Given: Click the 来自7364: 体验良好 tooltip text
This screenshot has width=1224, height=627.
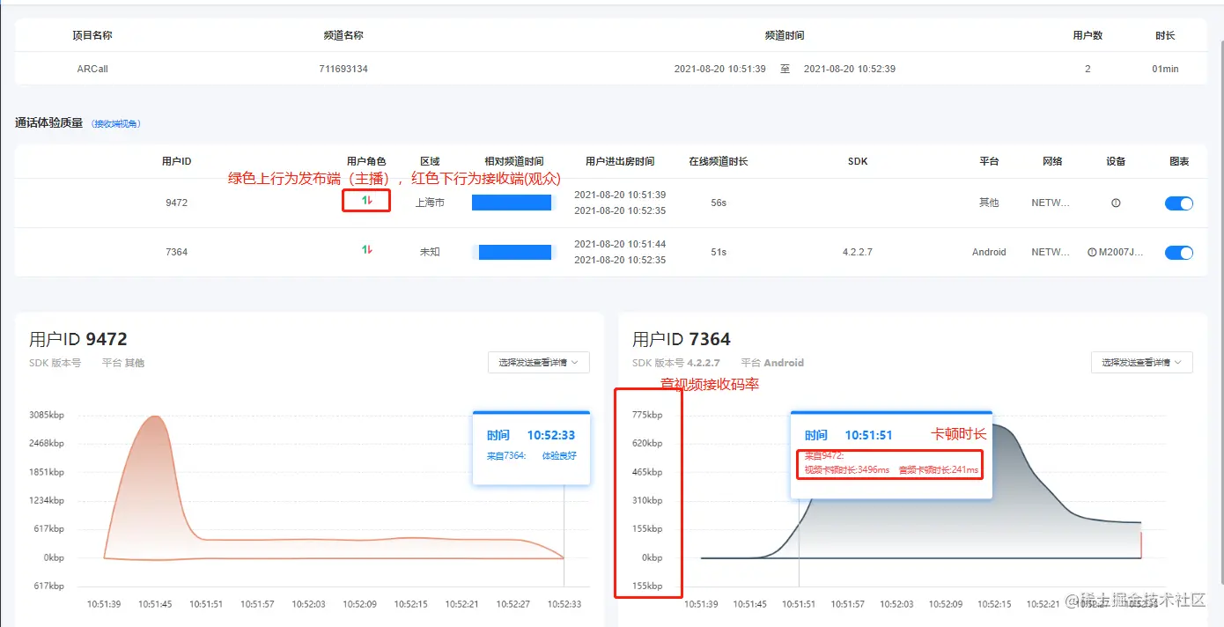Looking at the screenshot, I should coord(532,455).
